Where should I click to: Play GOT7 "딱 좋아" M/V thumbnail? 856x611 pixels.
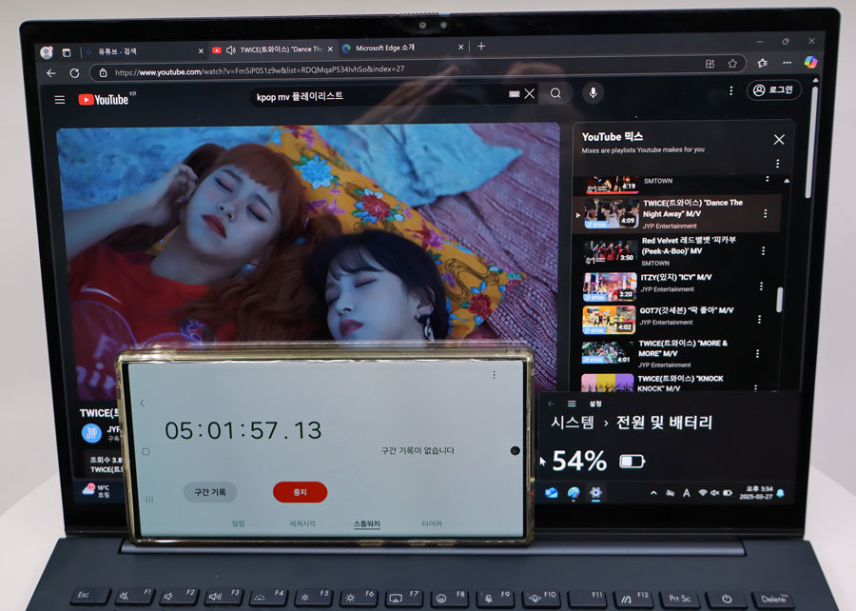609,319
